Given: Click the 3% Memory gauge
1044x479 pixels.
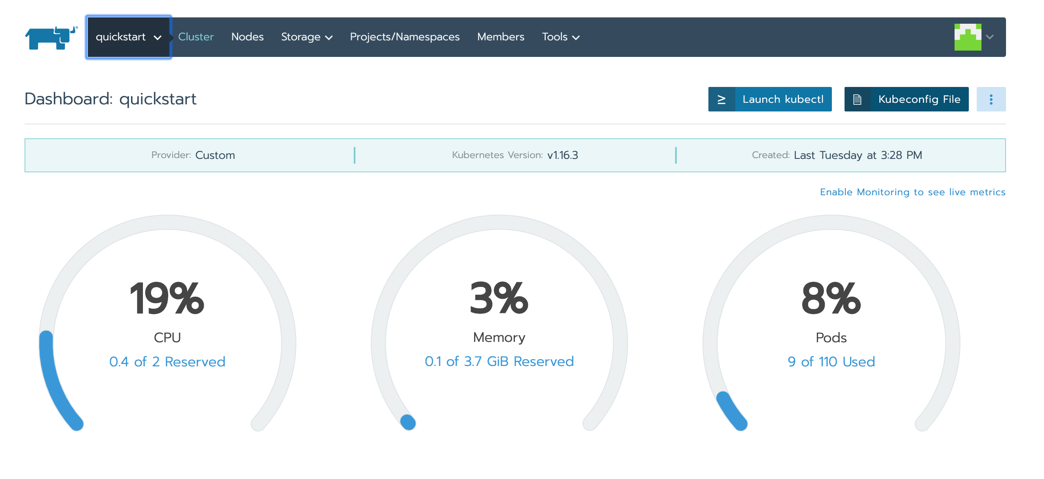Looking at the screenshot, I should click(x=499, y=322).
